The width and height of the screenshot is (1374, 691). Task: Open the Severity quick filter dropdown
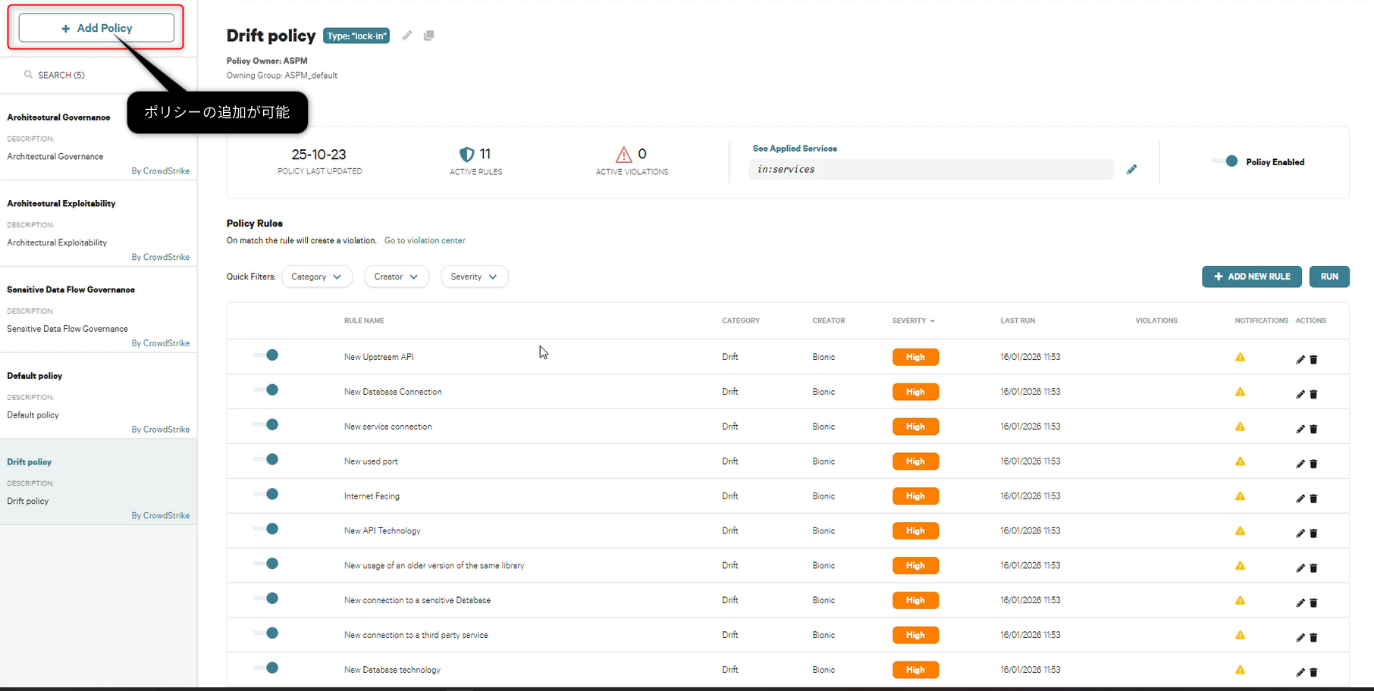(474, 277)
